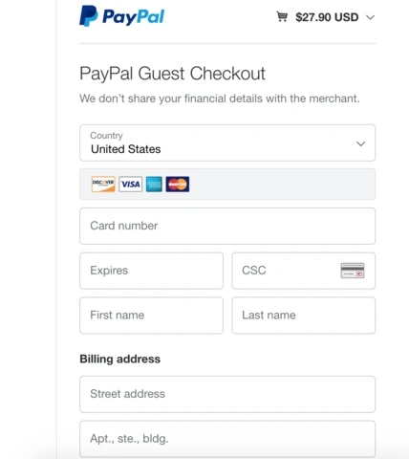Image resolution: width=409 pixels, height=459 pixels.
Task: Click the PayPal logo
Action: click(122, 16)
